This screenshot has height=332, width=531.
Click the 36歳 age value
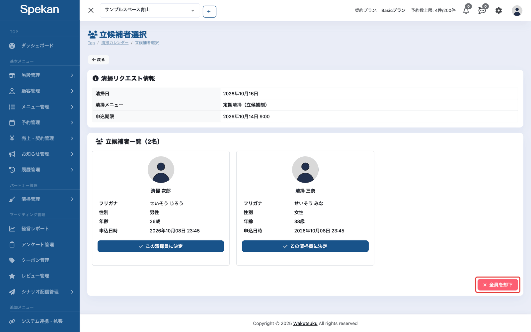155,221
